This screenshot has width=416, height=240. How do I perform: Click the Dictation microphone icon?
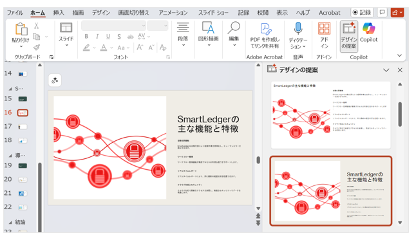click(x=298, y=28)
